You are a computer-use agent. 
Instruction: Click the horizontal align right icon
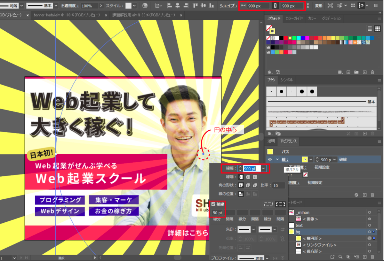(186, 5)
